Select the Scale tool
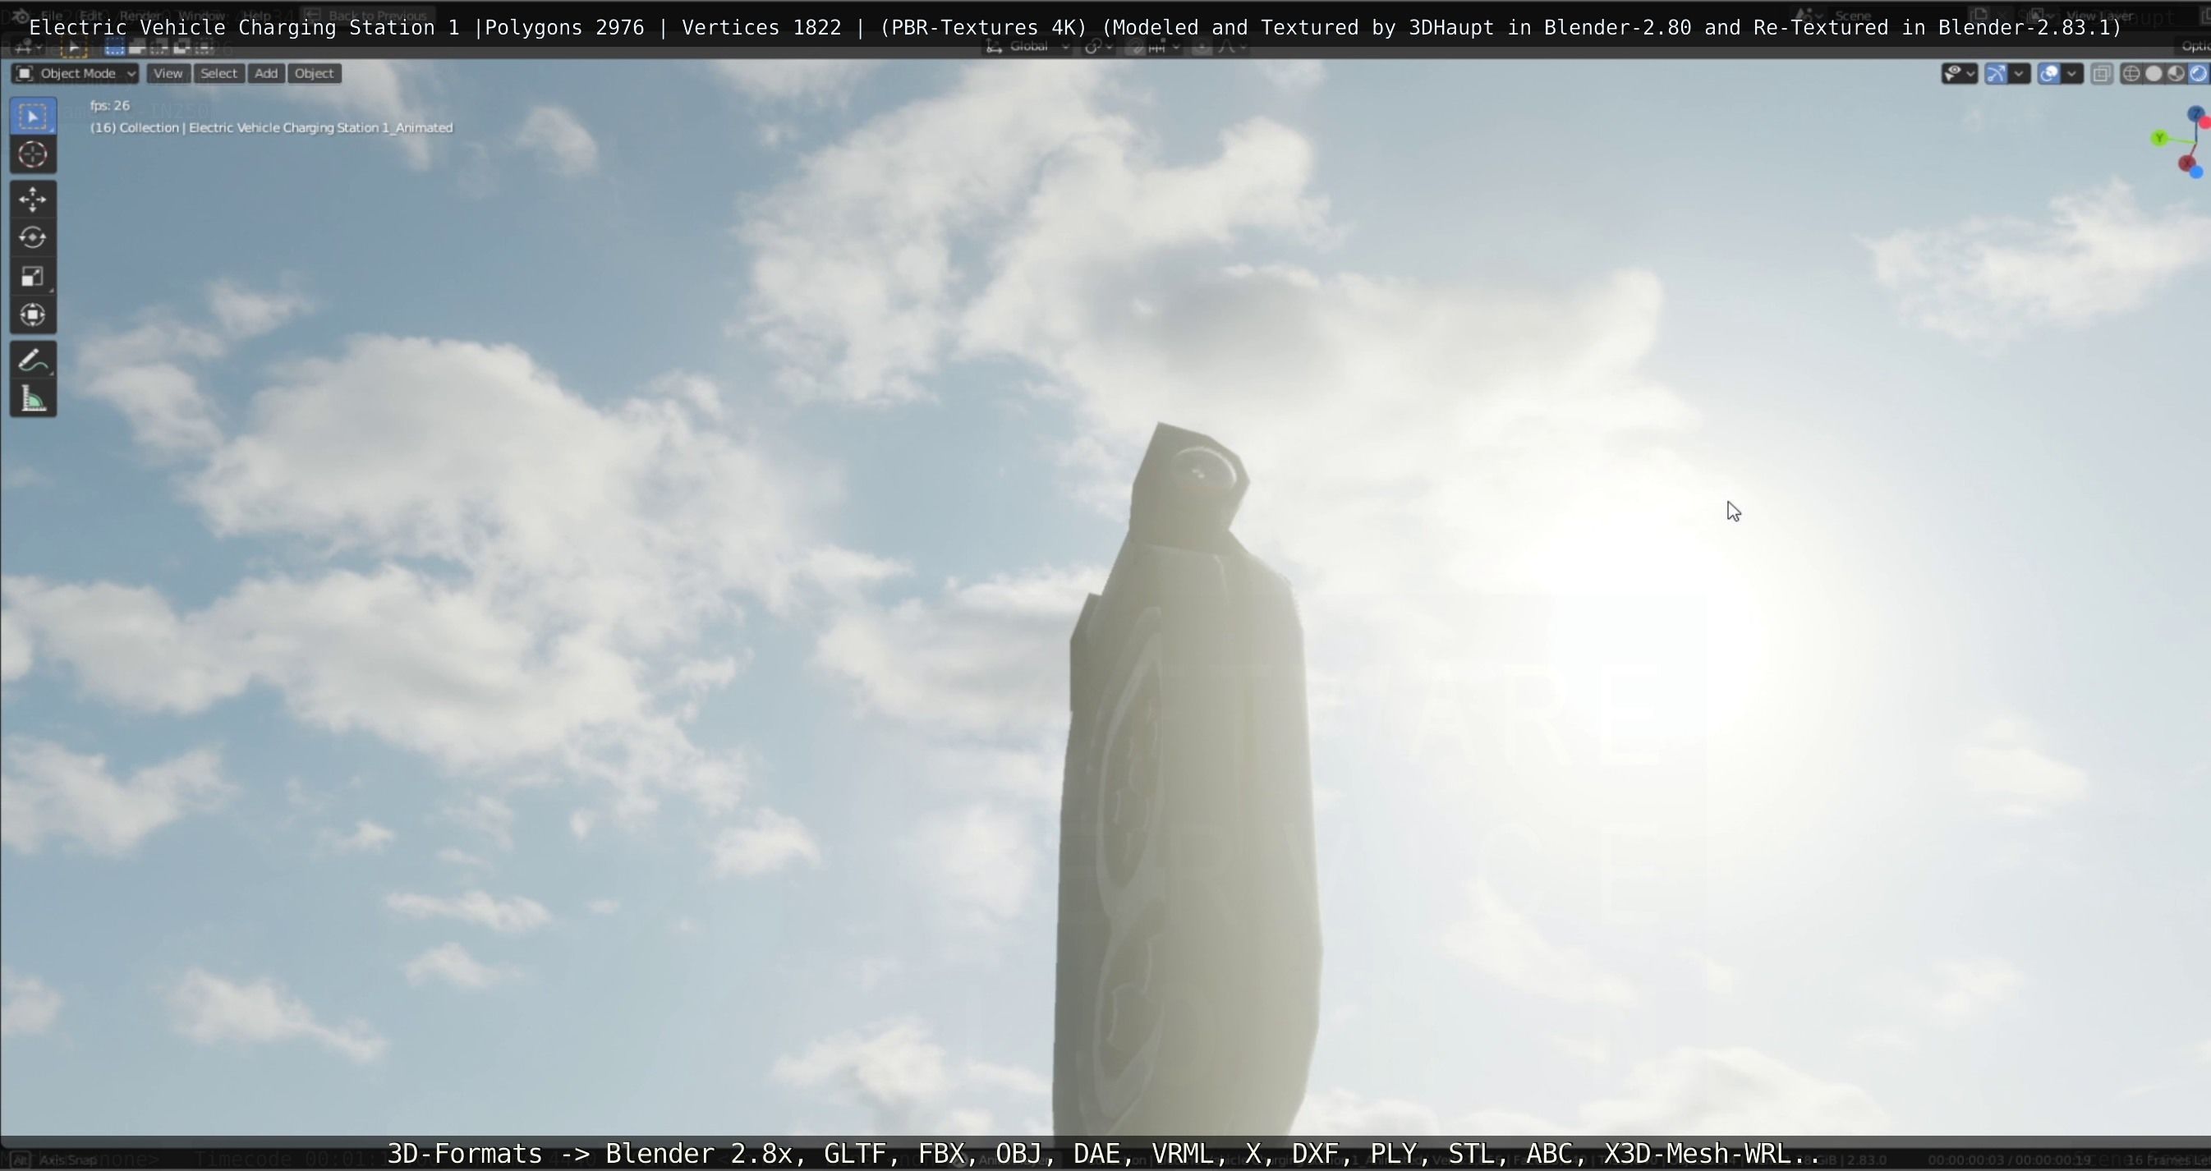 [33, 276]
